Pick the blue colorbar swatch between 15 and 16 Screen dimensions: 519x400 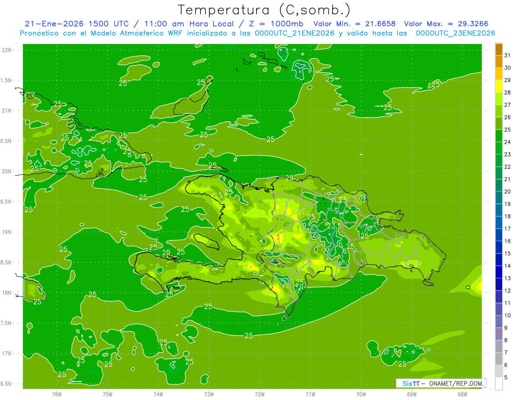click(x=499, y=248)
